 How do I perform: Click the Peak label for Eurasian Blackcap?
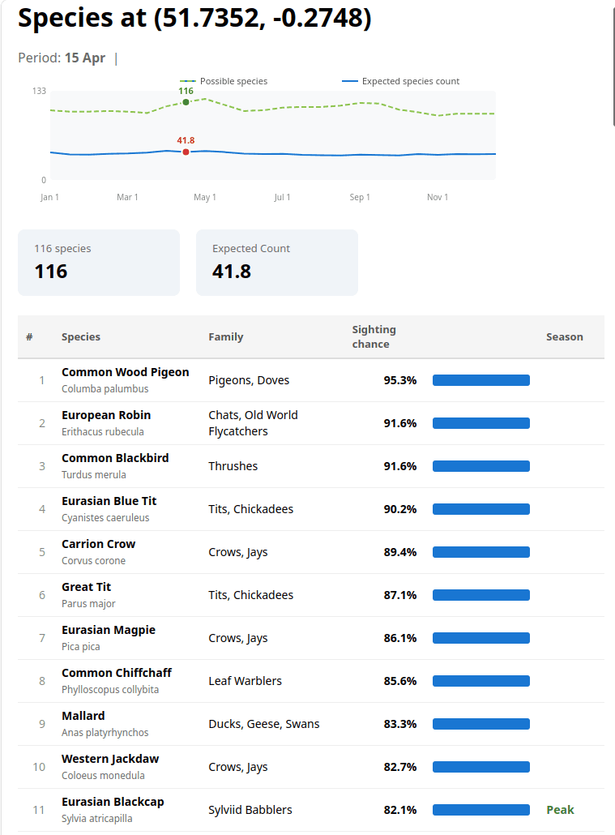pos(560,810)
